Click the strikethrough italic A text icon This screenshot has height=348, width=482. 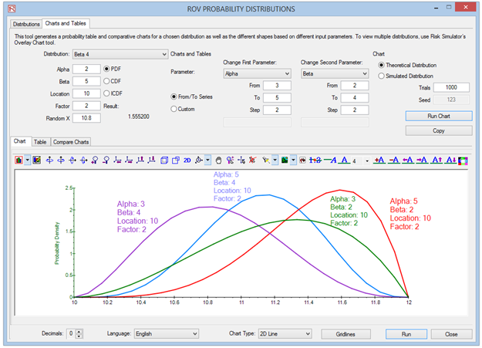tap(330, 160)
